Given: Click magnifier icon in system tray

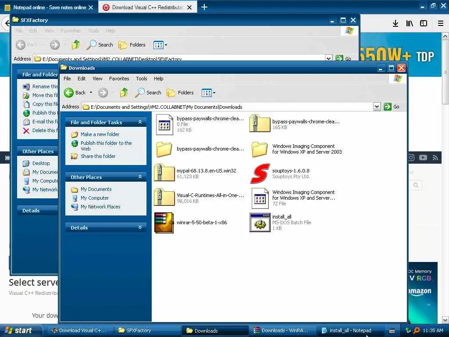Looking at the screenshot, I should 417,330.
